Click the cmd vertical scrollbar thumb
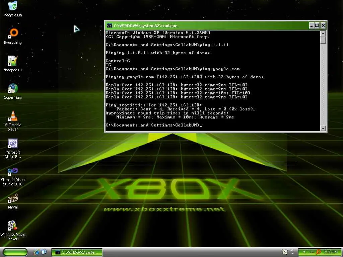 click(x=323, y=40)
